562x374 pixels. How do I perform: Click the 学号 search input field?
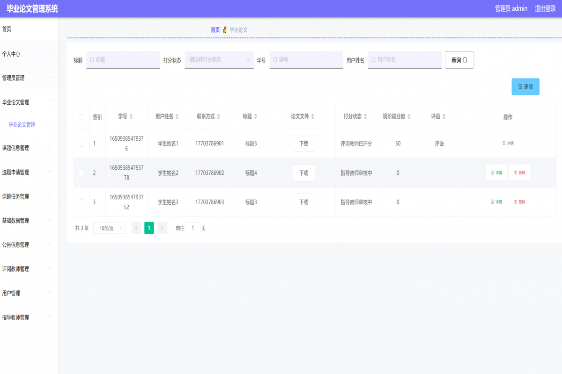pos(306,60)
